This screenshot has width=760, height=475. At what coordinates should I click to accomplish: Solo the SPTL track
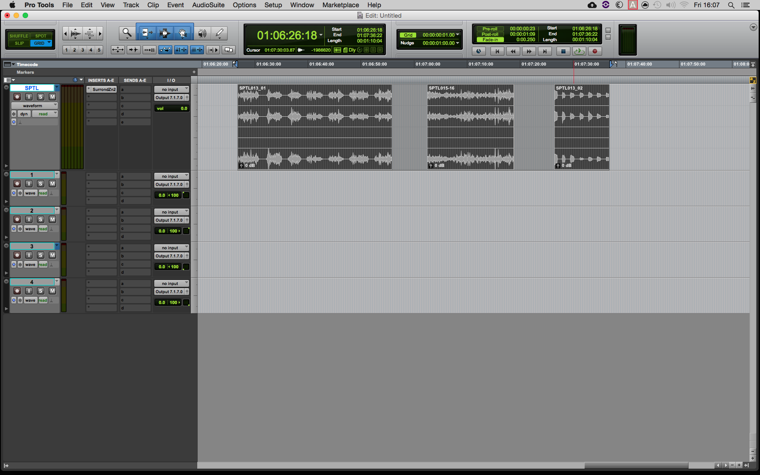(x=41, y=97)
